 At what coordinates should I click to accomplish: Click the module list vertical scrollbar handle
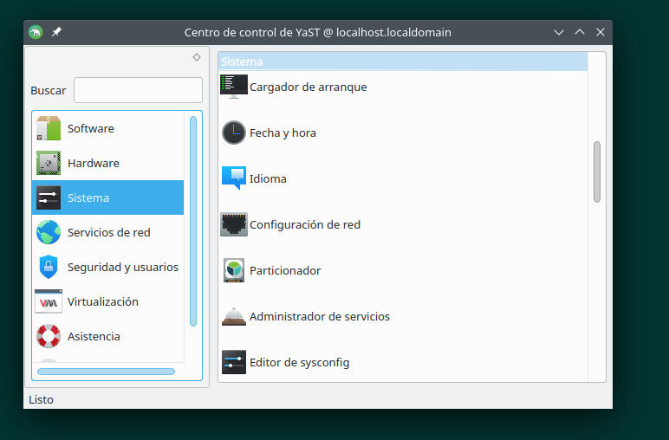pos(597,171)
